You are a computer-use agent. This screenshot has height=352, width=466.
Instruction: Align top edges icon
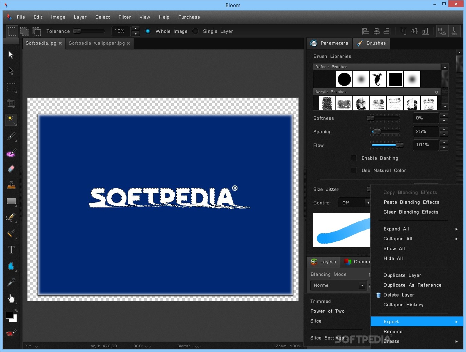(403, 31)
